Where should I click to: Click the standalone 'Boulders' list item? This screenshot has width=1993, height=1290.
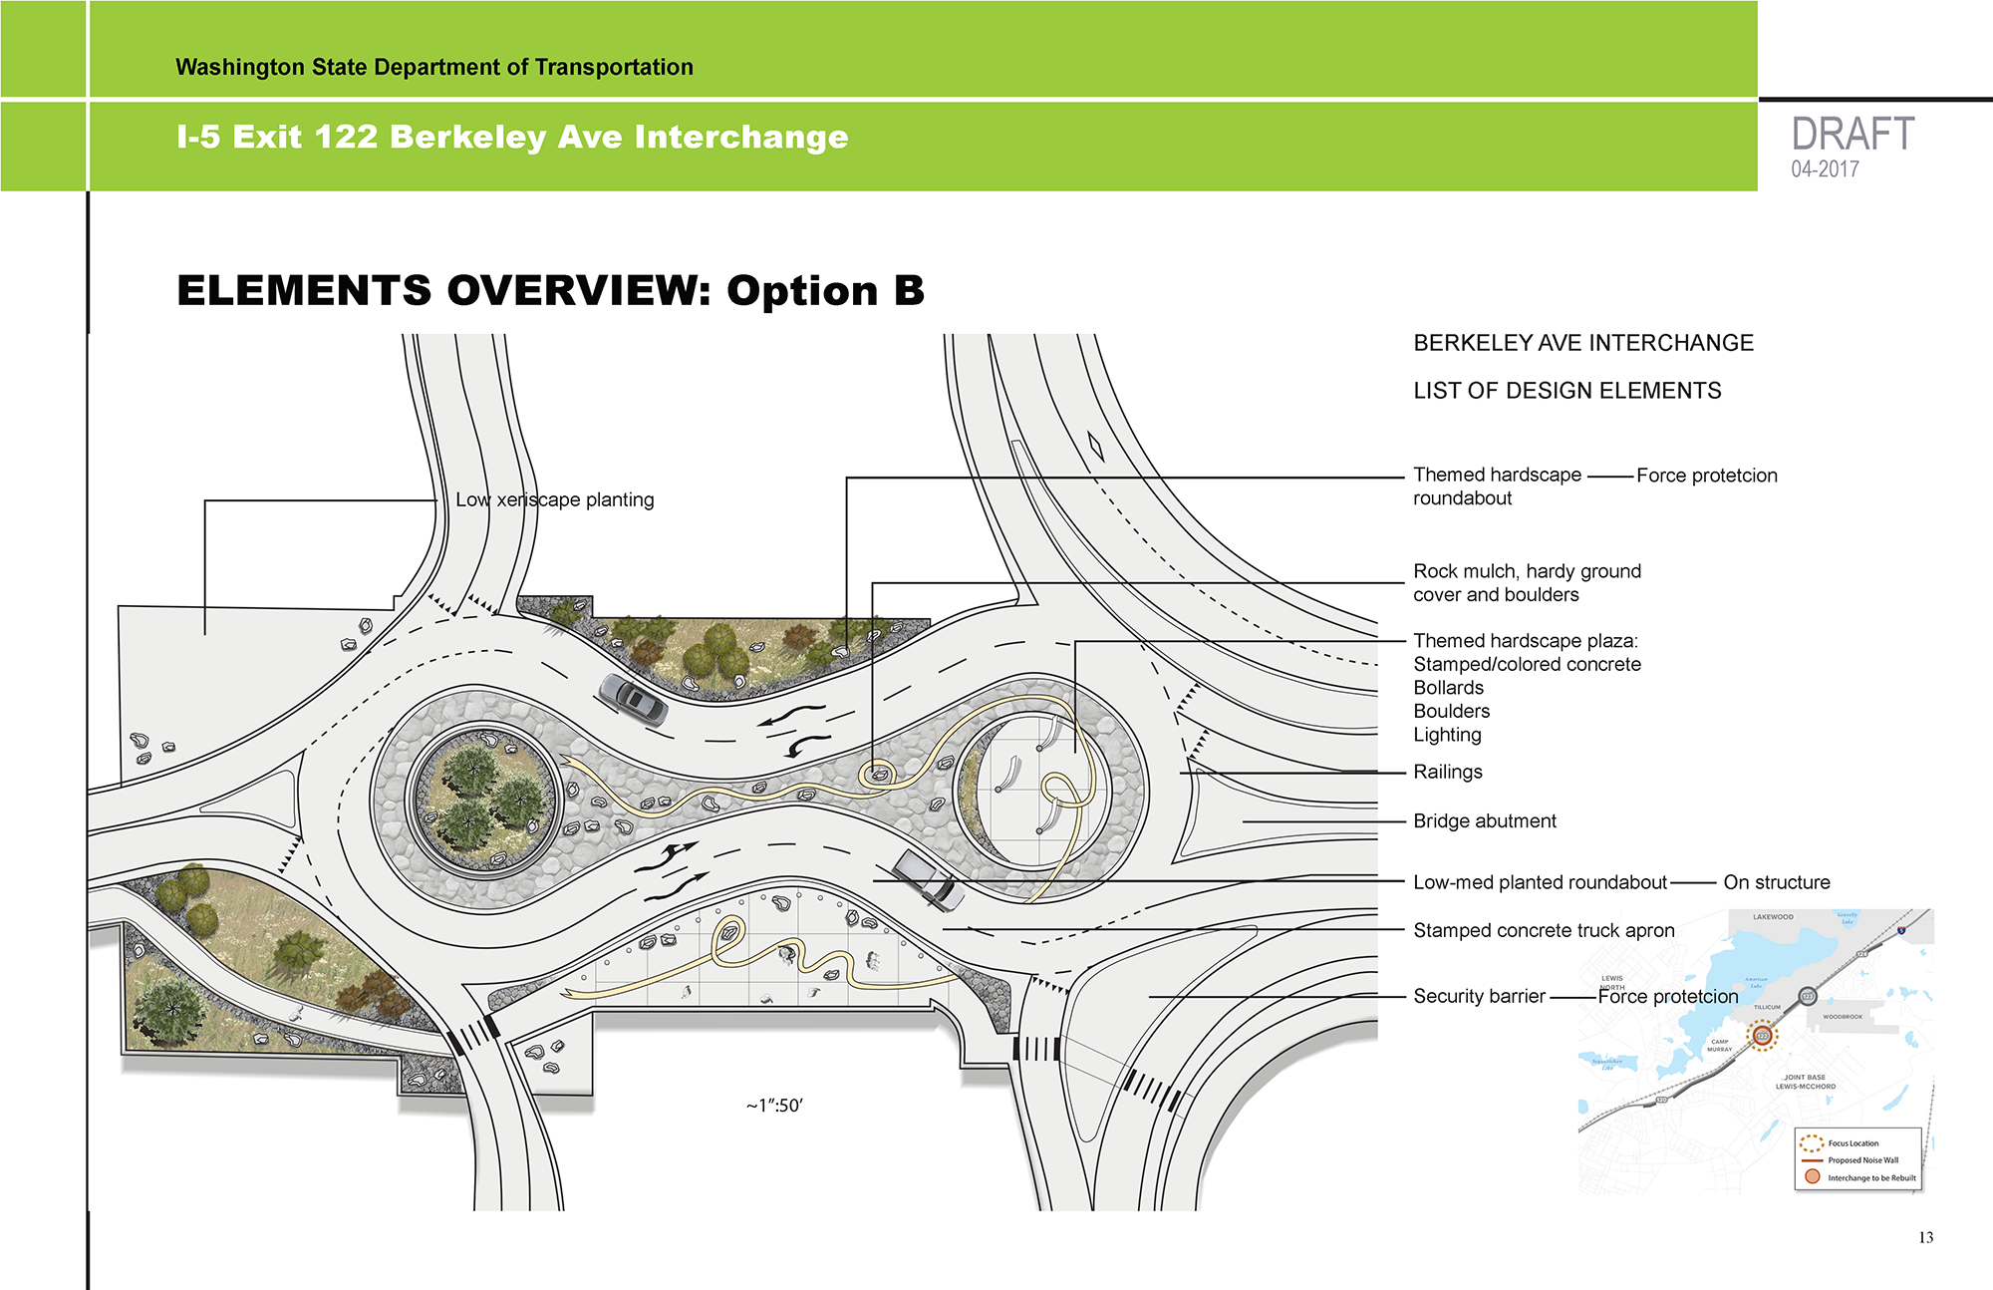[x=1451, y=711]
